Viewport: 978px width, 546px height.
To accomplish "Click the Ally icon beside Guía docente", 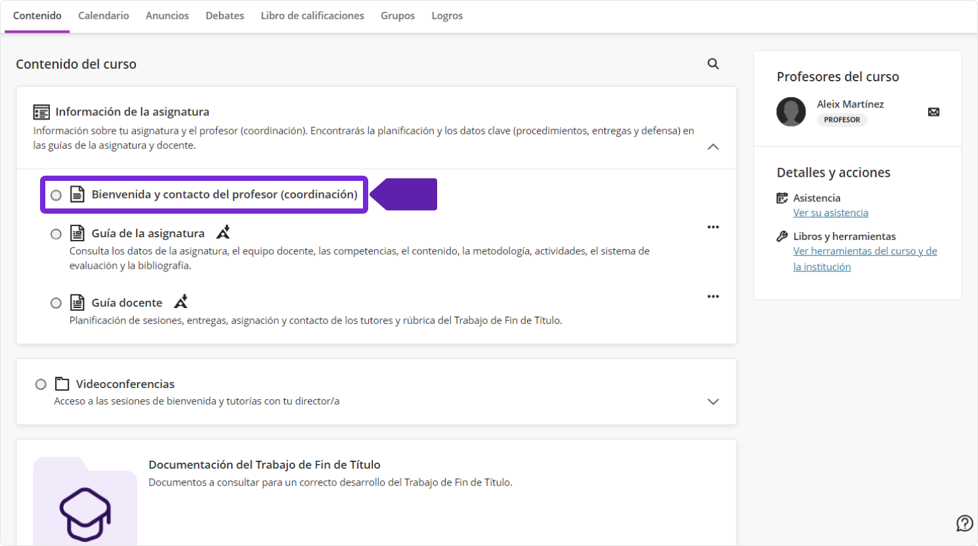I will 181,302.
